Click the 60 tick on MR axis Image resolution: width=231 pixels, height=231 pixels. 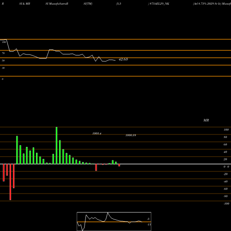[x=225, y=145]
